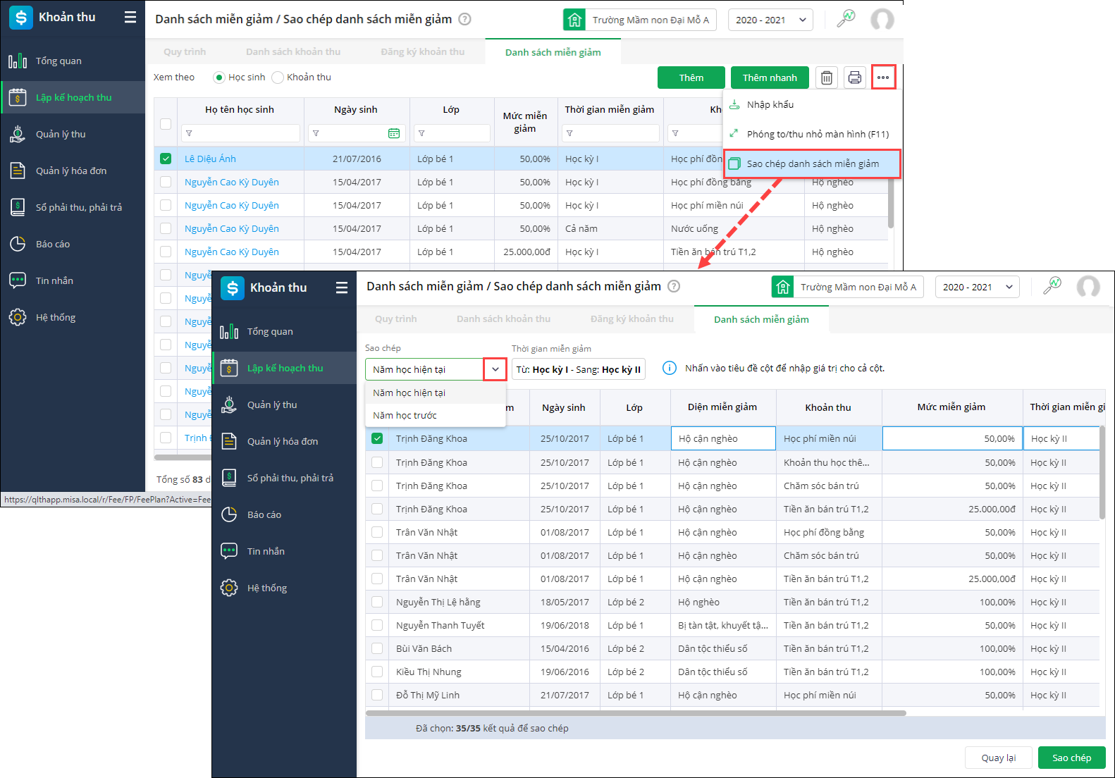
Task: Click the green Thêm button
Action: click(x=691, y=78)
